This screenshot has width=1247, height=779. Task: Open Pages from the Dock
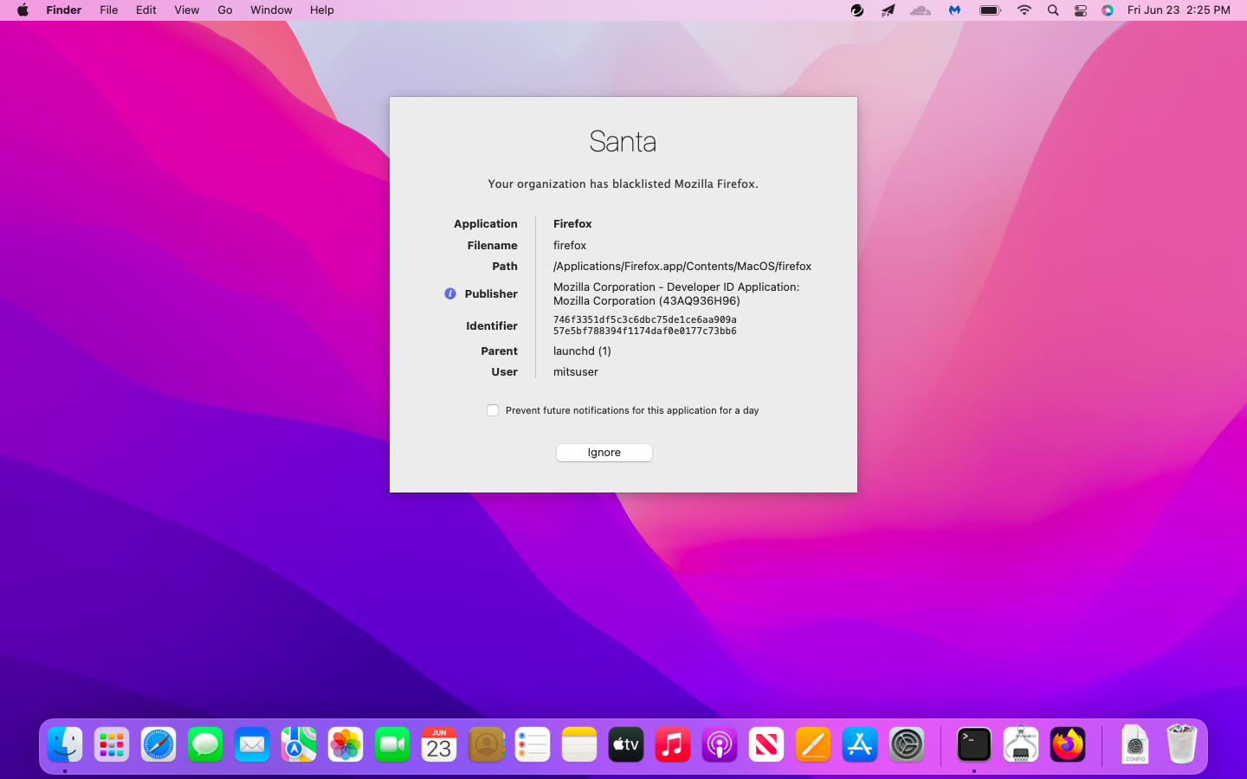point(813,744)
